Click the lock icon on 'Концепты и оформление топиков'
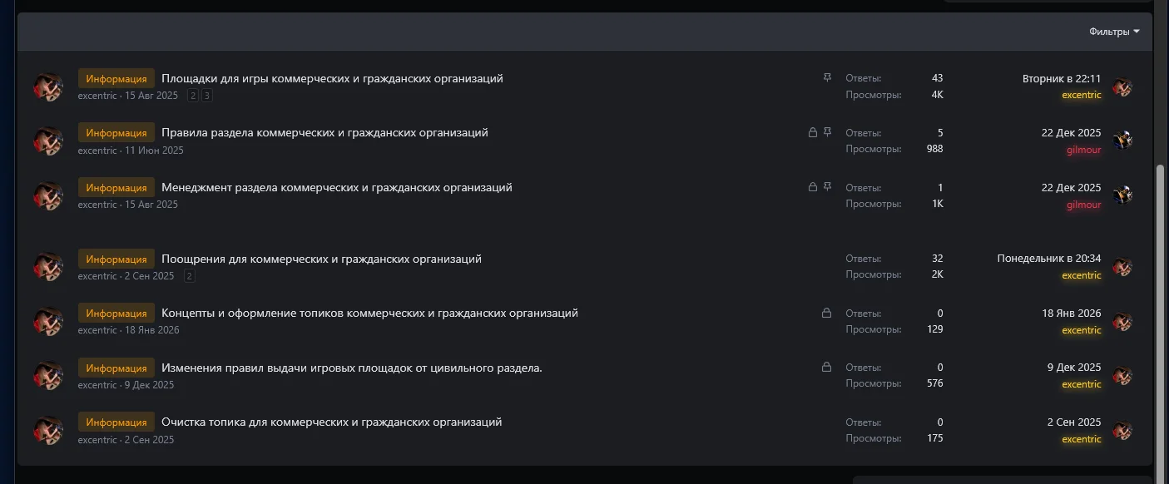Viewport: 1169px width, 484px height. point(827,313)
